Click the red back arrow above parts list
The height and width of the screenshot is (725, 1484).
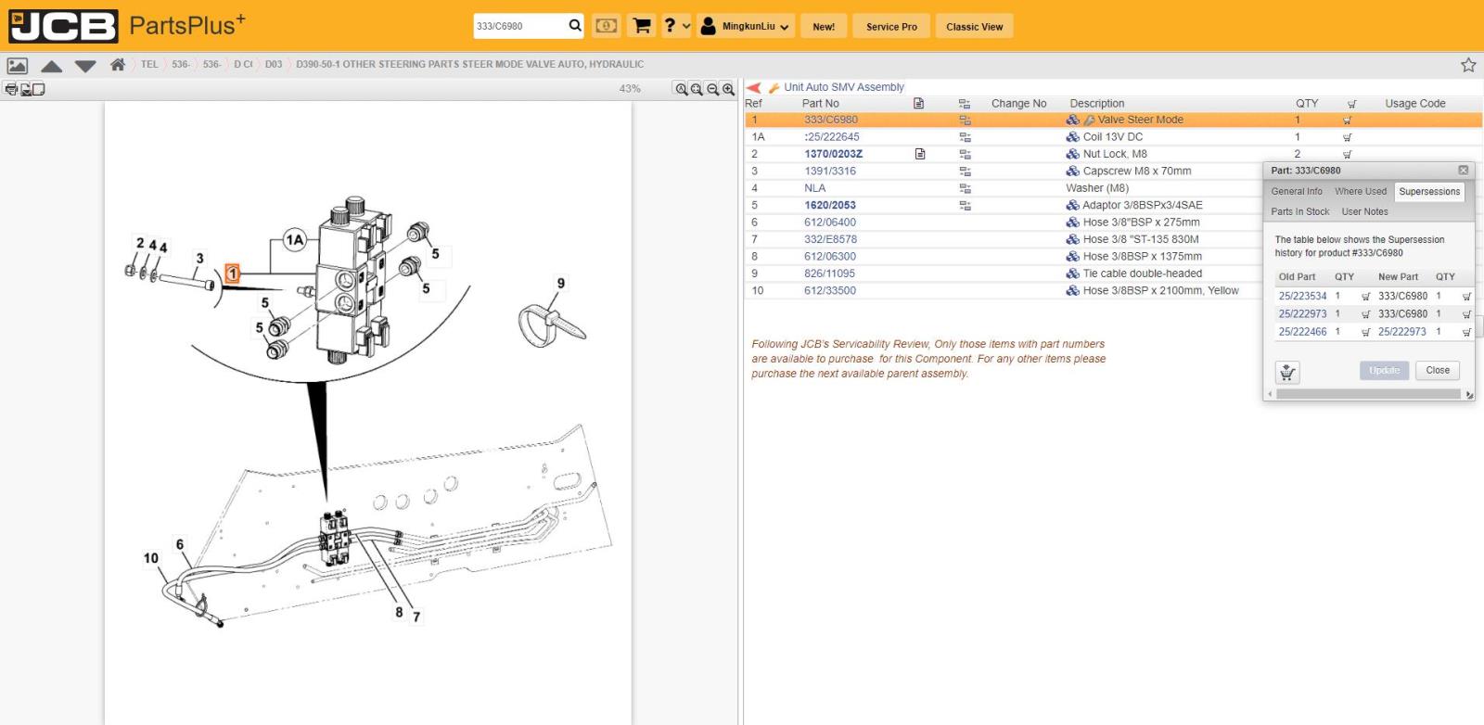[754, 87]
